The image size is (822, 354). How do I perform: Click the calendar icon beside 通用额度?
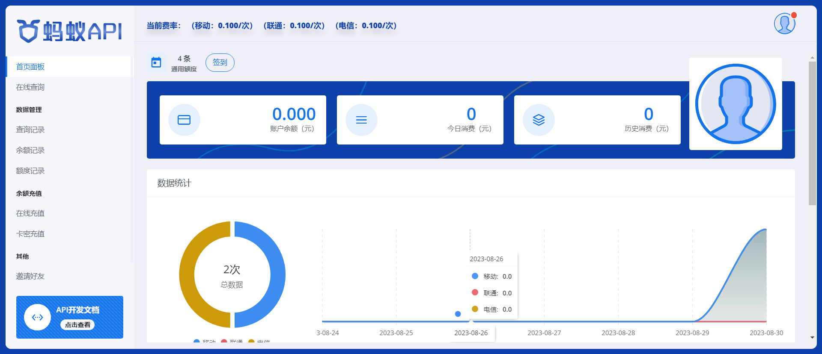[x=156, y=62]
